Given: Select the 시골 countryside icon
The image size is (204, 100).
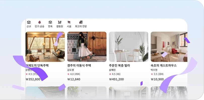Looking at the screenshot, I should point(69,22).
